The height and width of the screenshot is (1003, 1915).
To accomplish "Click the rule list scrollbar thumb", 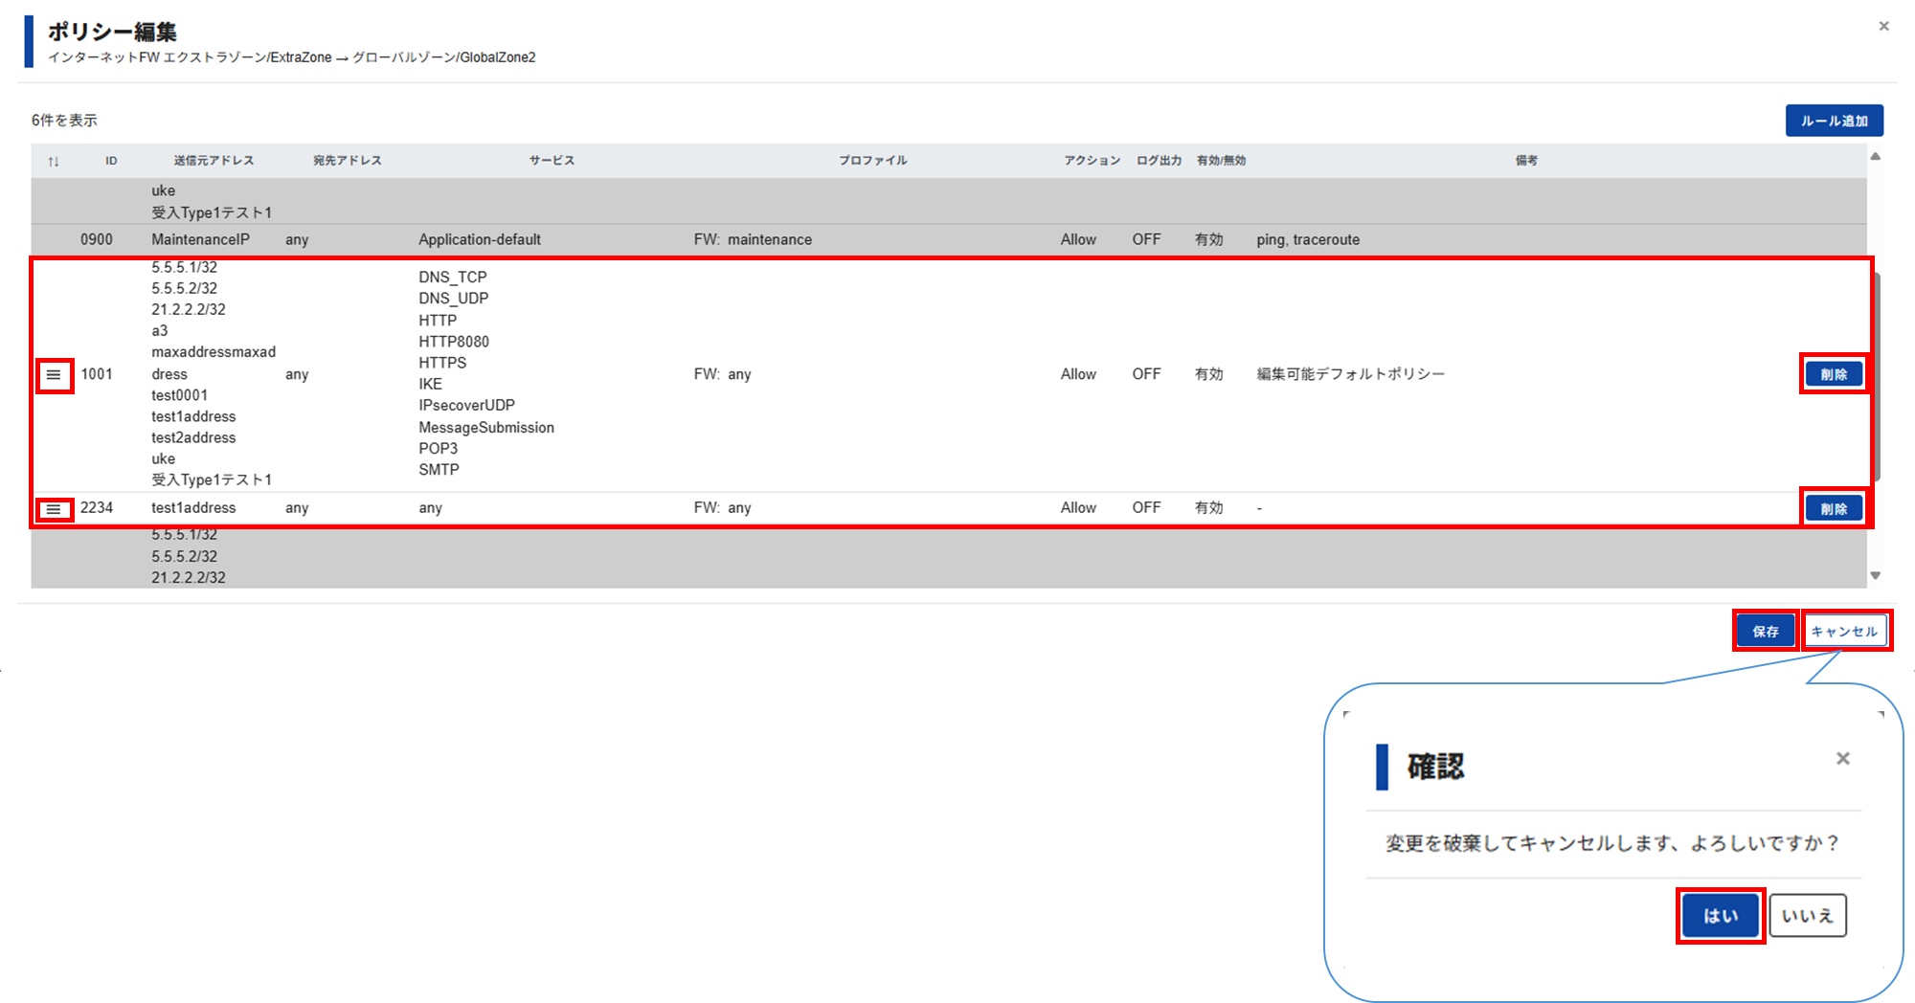I will coord(1877,373).
